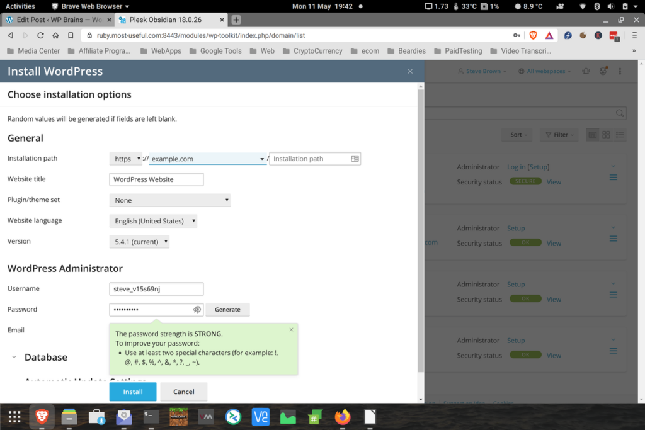Click the blue Fedora extension icon
This screenshot has width=645, height=430.
(568, 35)
